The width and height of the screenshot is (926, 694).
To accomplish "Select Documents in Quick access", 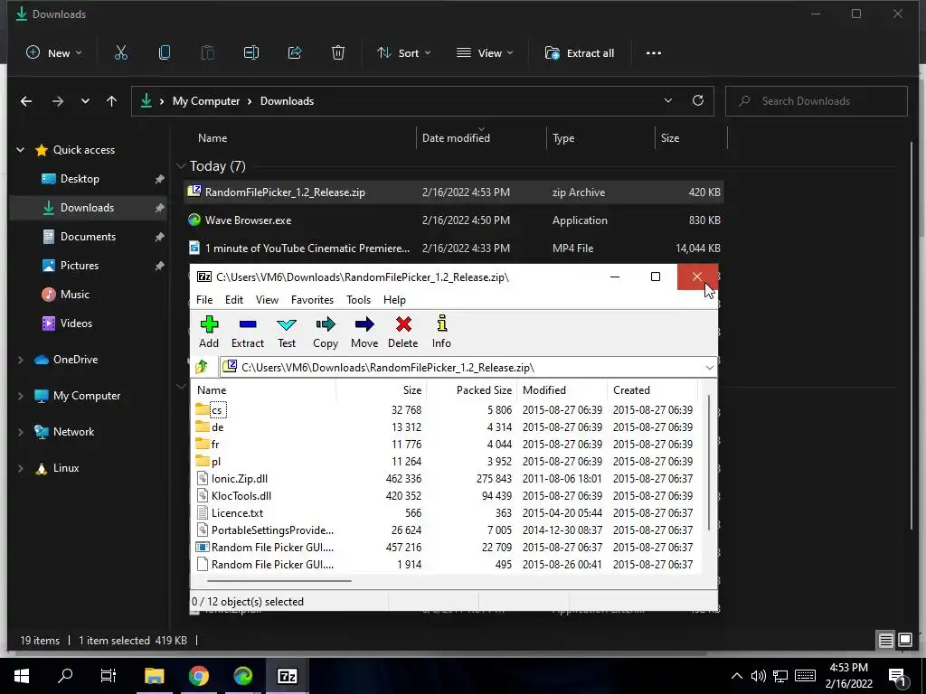I will [x=88, y=237].
